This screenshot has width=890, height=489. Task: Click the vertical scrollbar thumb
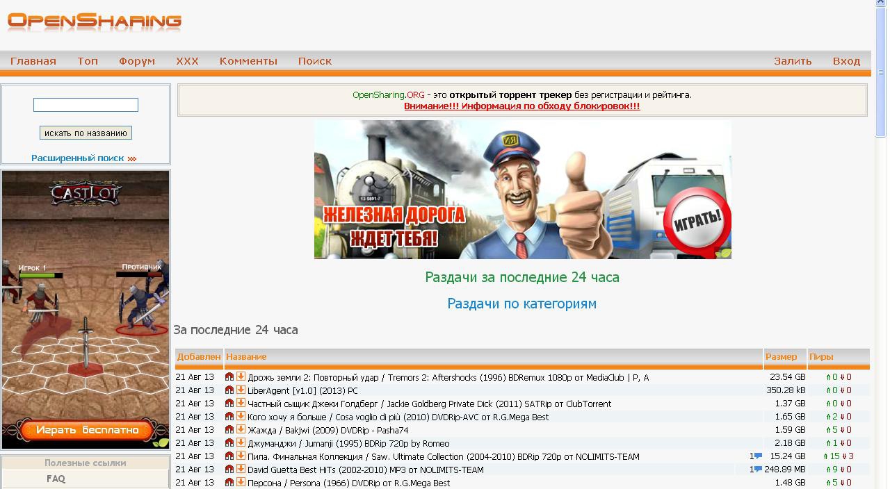(881, 73)
